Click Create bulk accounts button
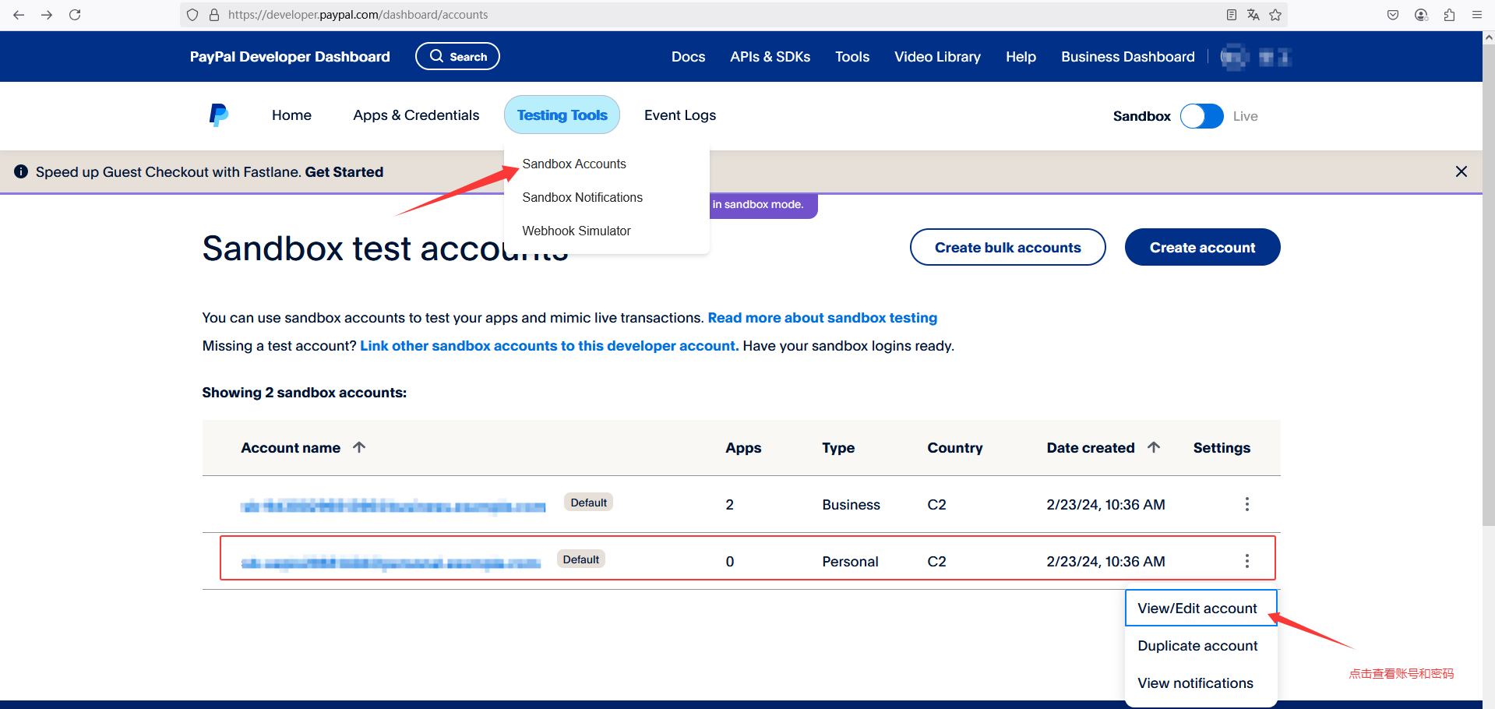Image resolution: width=1495 pixels, height=709 pixels. click(1007, 247)
